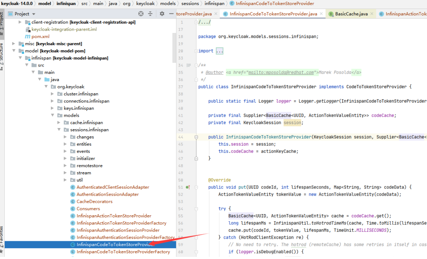427x259 pixels.
Task: Expand the misc module node
Action: point(14,43)
